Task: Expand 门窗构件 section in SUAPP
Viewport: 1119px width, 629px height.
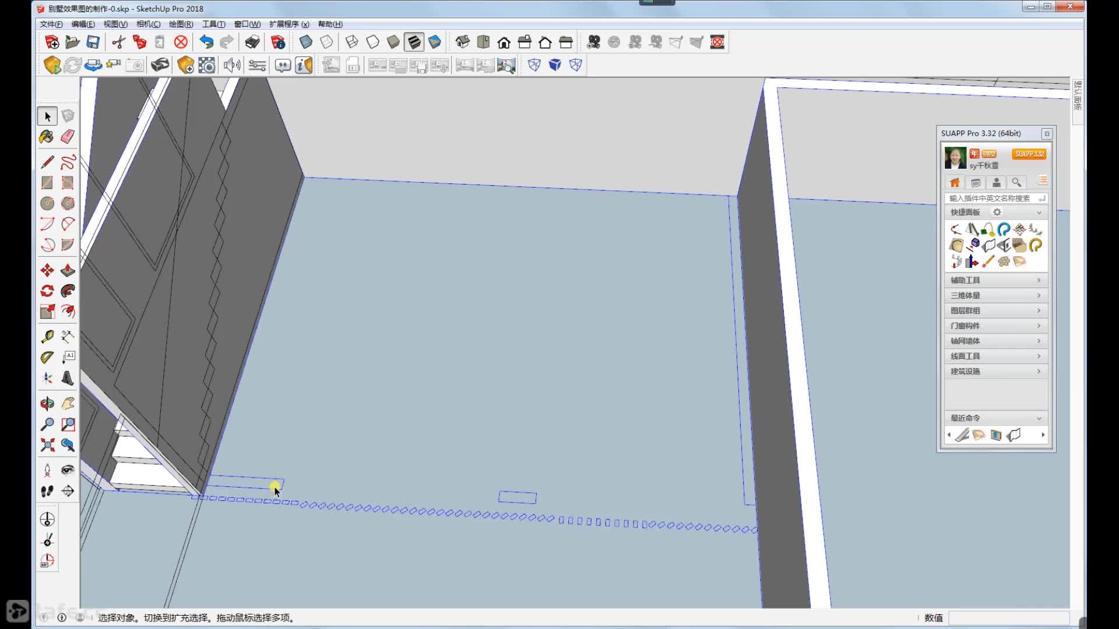Action: [995, 326]
